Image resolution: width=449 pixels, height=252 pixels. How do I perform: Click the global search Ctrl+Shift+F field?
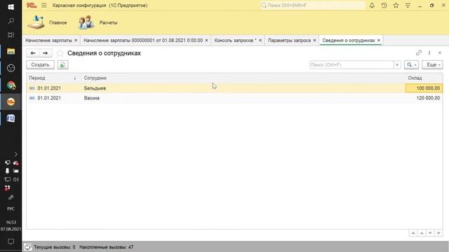pos(313,5)
